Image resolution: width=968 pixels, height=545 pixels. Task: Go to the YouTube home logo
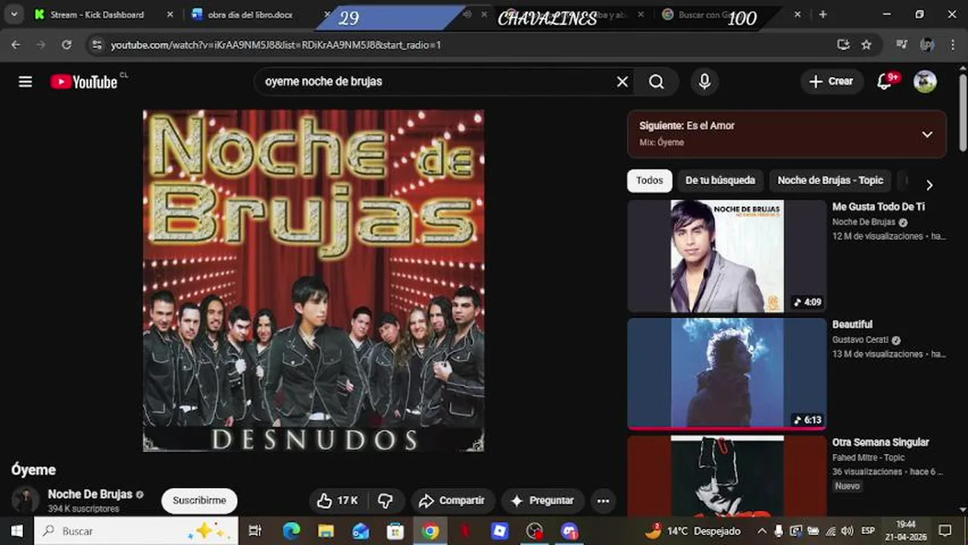[x=84, y=82]
